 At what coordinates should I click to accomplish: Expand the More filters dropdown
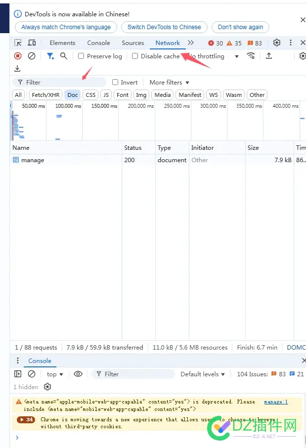(x=169, y=83)
